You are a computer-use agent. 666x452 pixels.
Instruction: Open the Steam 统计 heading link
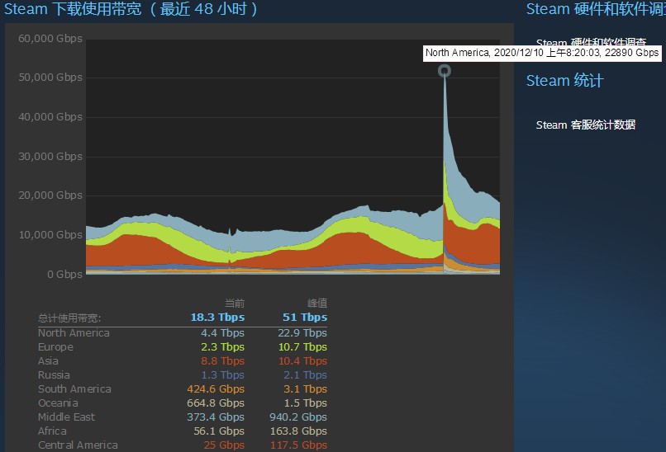[x=564, y=81]
